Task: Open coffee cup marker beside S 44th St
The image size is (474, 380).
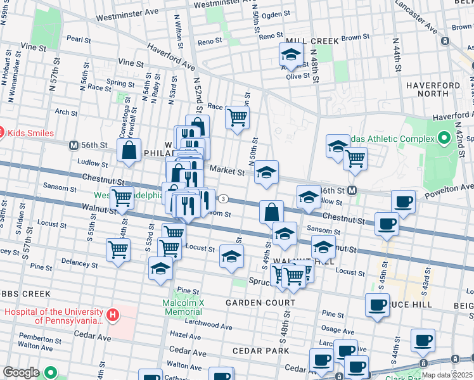Action: [x=423, y=341]
